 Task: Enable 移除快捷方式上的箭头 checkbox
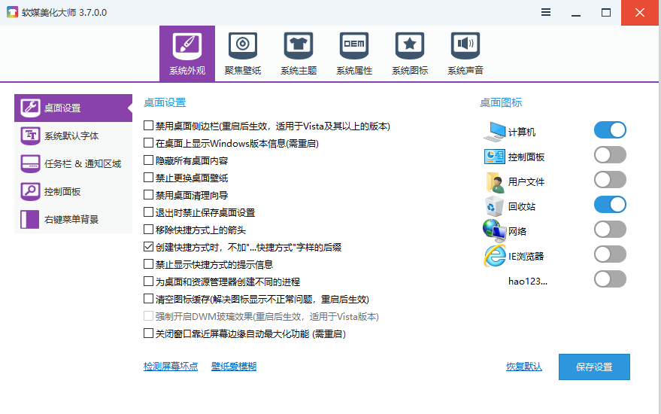click(148, 229)
